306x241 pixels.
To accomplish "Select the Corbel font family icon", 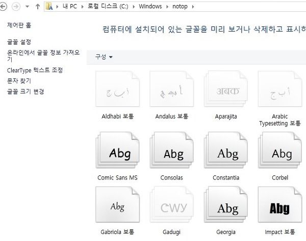I will (280, 150).
